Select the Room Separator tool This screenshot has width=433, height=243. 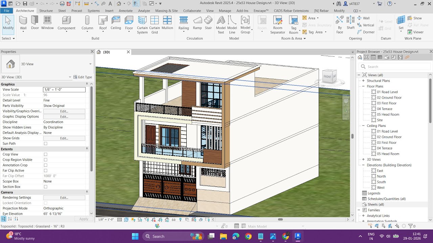tap(278, 25)
